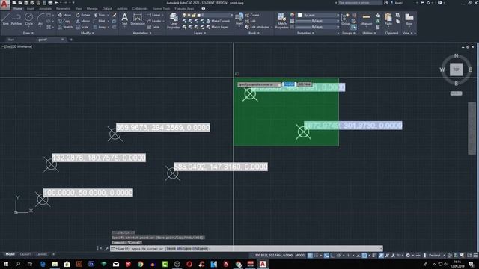Image resolution: width=479 pixels, height=269 pixels.
Task: Insert a Table from Annotation panel
Action: pyautogui.click(x=153, y=27)
